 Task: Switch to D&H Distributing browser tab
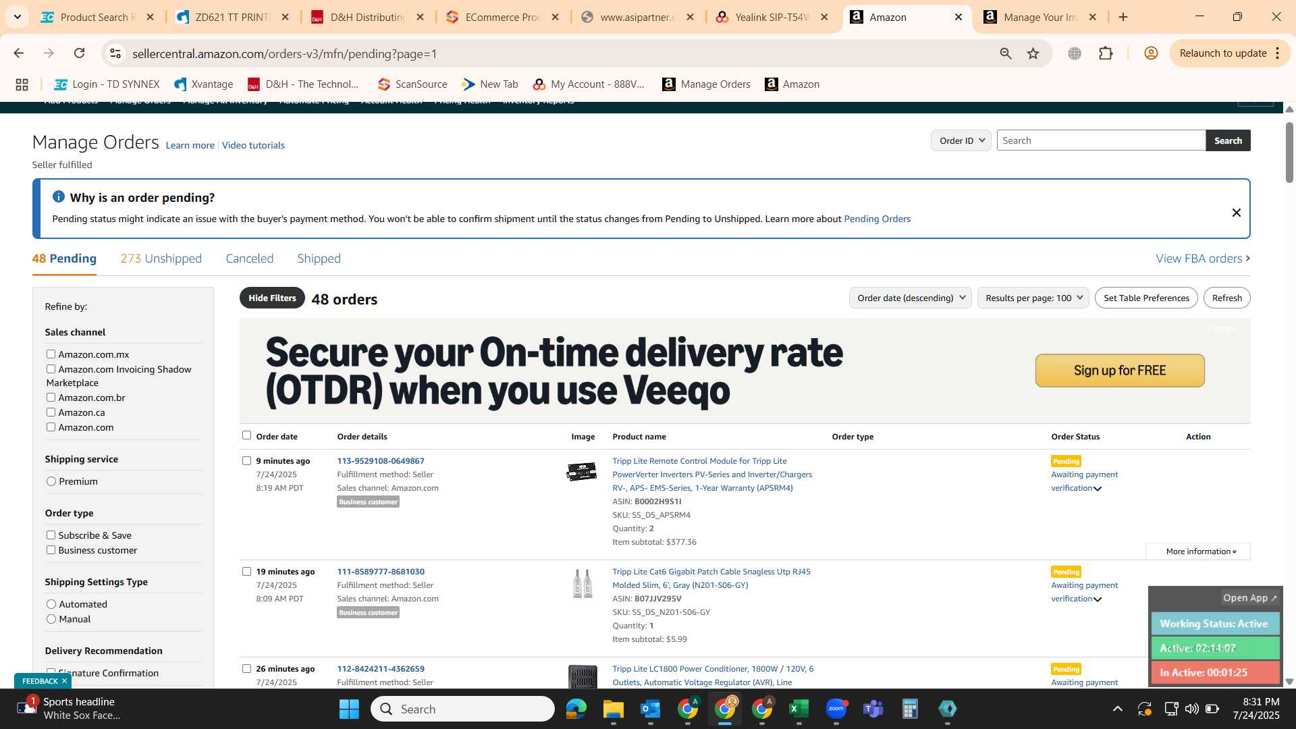pyautogui.click(x=368, y=17)
